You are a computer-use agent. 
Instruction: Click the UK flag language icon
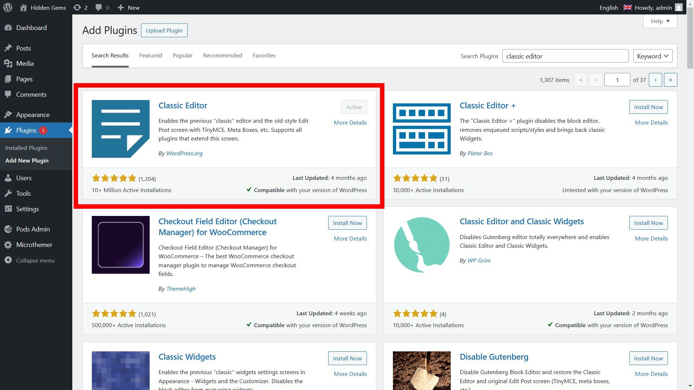point(627,7)
